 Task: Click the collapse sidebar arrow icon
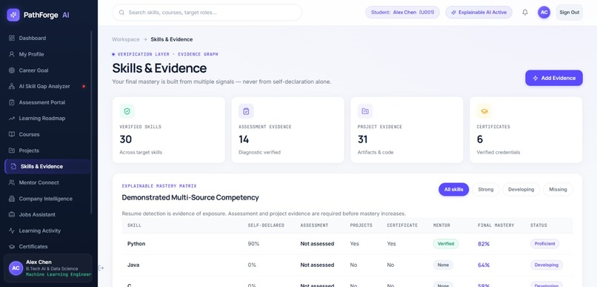tap(101, 268)
